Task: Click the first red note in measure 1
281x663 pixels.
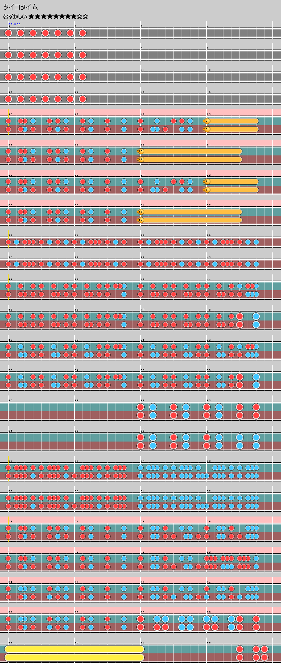Action: (8, 33)
